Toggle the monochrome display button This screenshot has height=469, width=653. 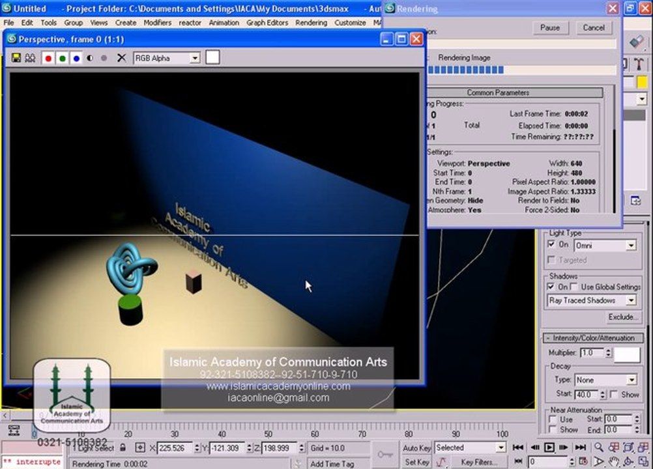click(x=104, y=58)
